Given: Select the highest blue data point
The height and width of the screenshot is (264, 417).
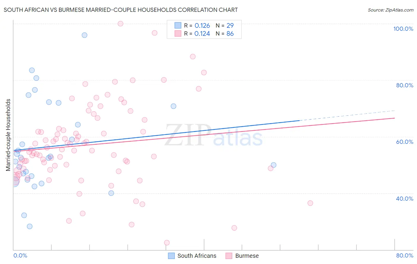Looking at the screenshot, I should [x=85, y=35].
